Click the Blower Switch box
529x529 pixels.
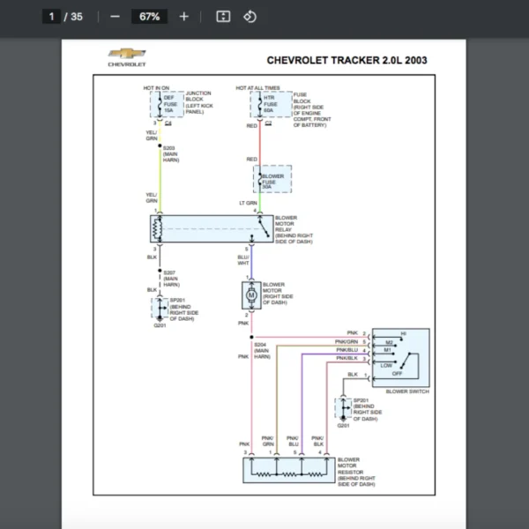(x=400, y=356)
